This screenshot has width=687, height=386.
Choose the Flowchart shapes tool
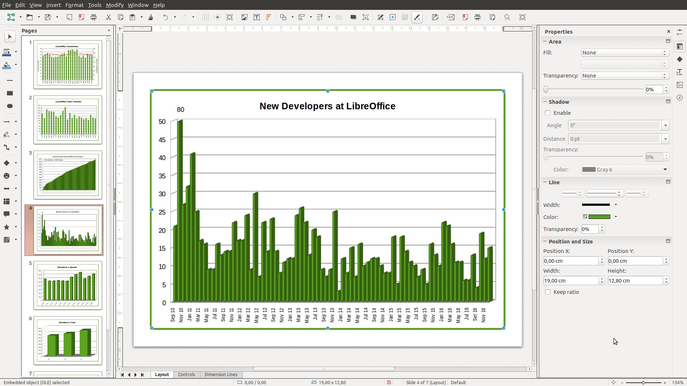click(x=7, y=201)
